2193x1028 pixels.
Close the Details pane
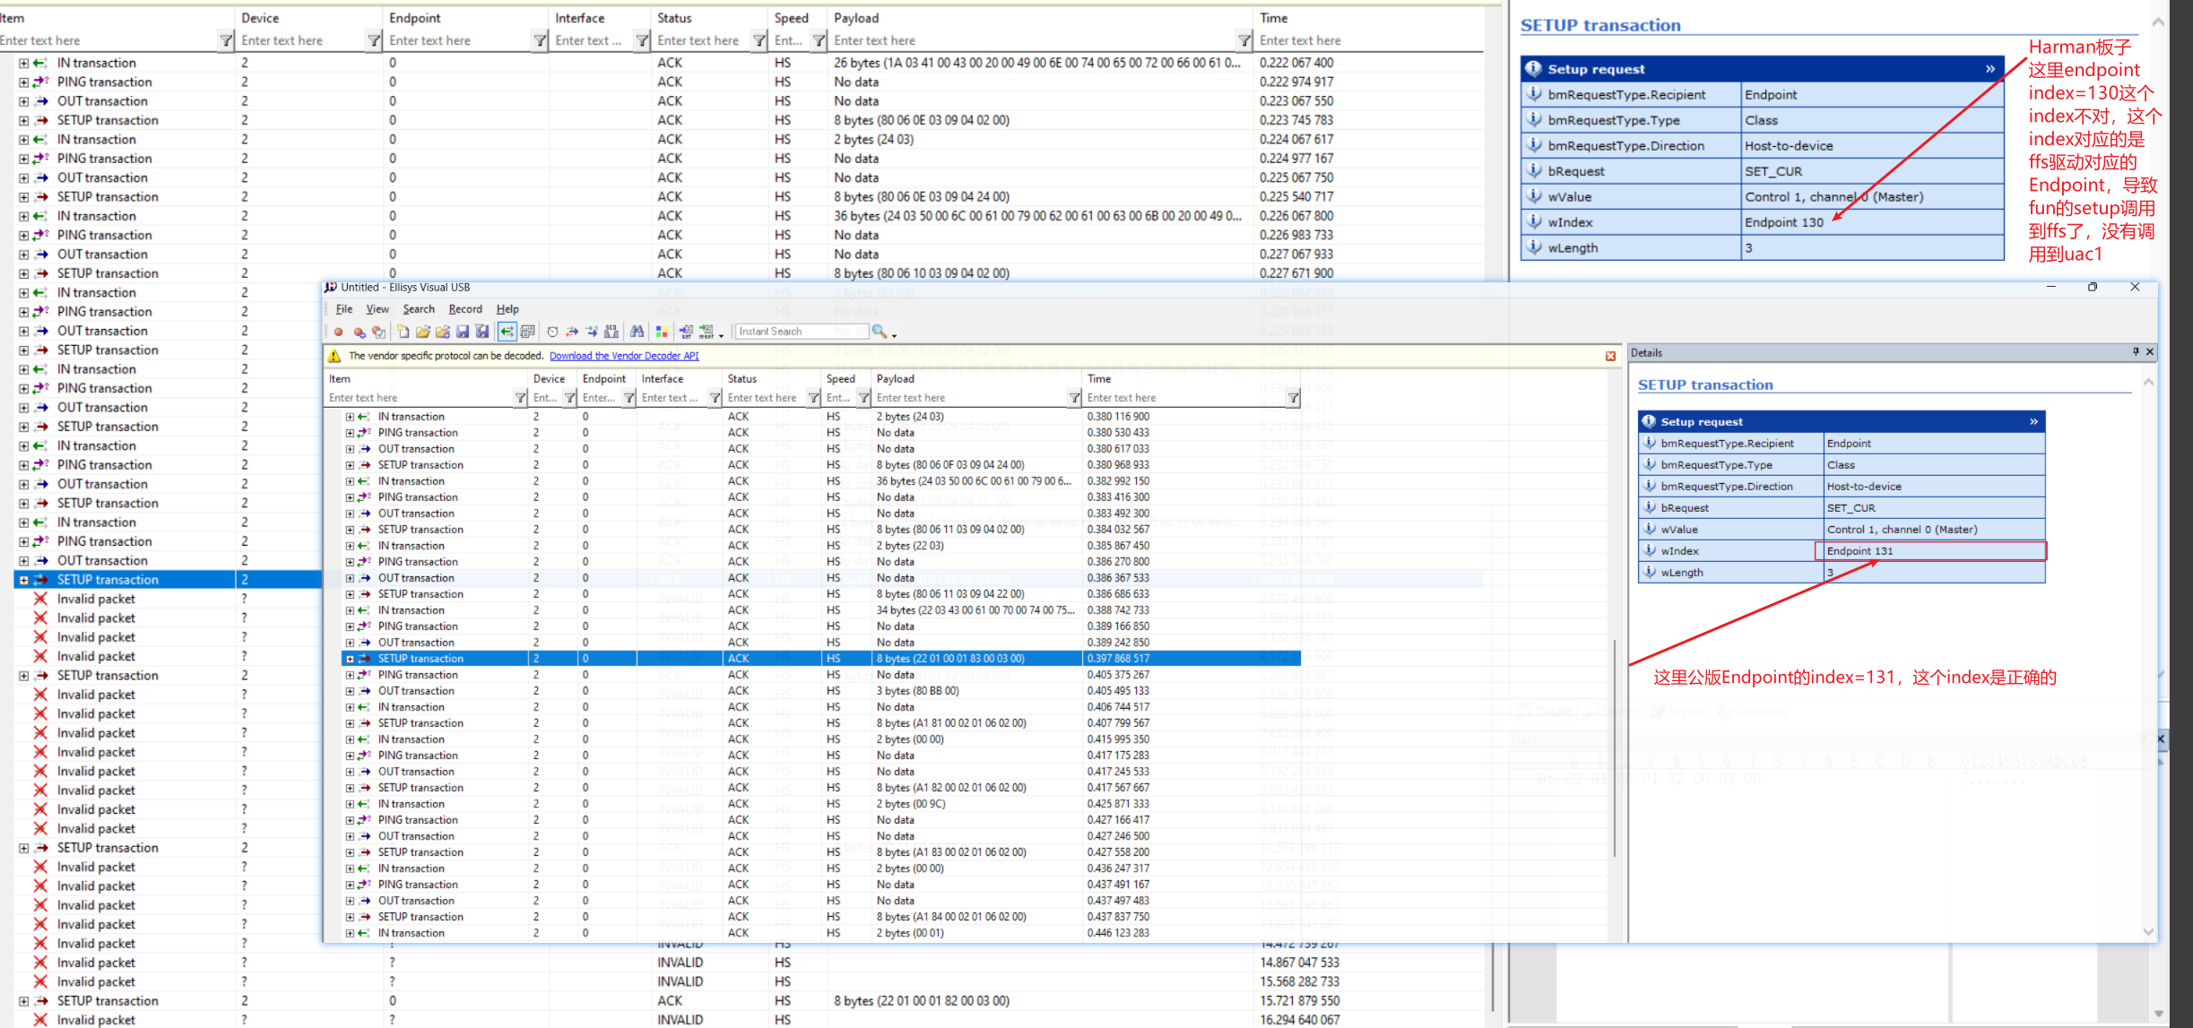click(x=2149, y=352)
